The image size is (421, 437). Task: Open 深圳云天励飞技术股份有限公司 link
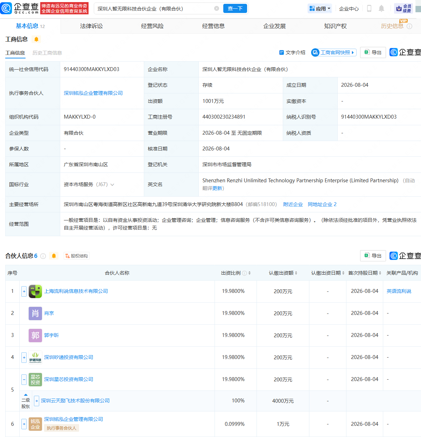pos(75,401)
